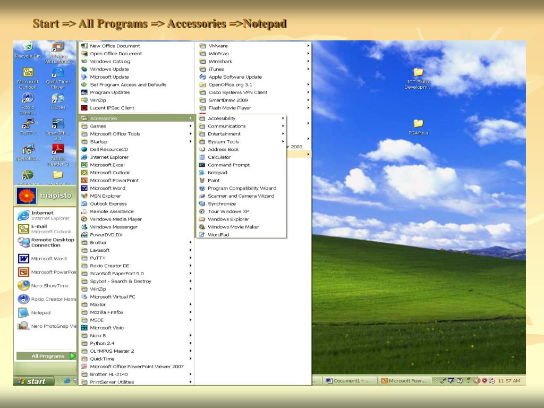Click the Microsoft Visio icon in All Programs

[x=84, y=327]
